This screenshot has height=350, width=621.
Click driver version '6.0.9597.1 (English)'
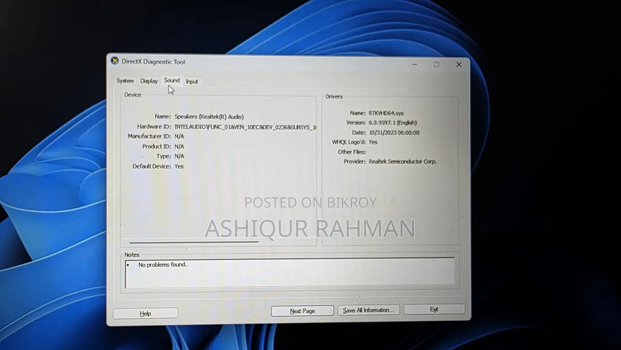392,122
